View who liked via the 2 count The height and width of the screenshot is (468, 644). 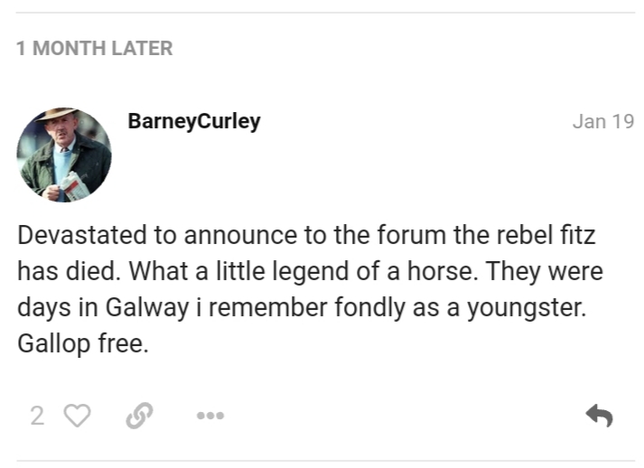tap(37, 416)
